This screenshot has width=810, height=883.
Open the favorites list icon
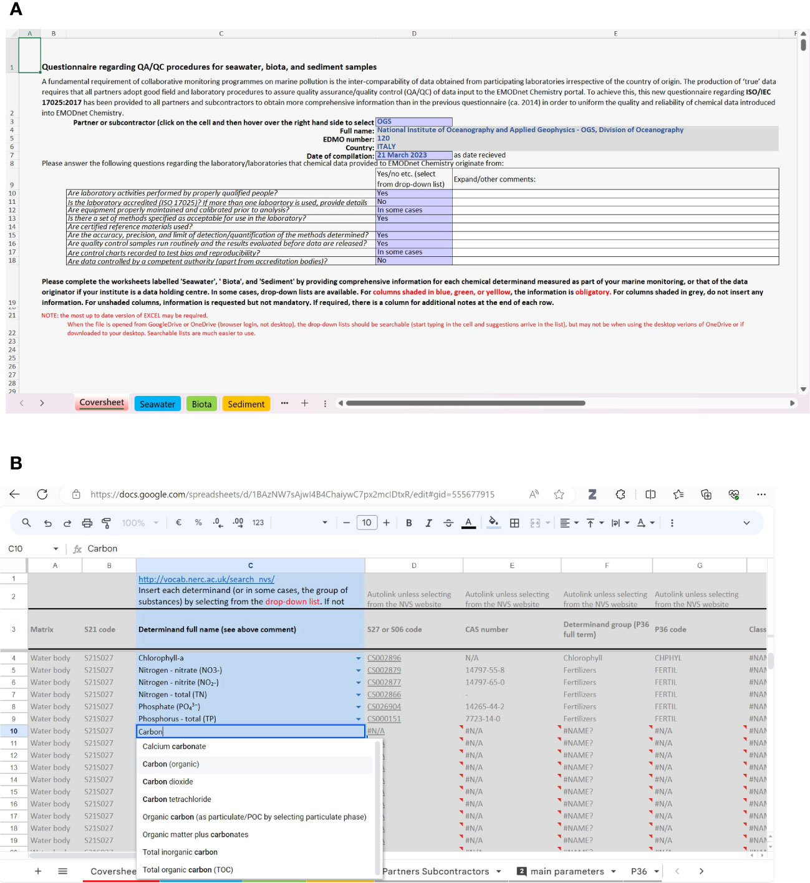678,494
